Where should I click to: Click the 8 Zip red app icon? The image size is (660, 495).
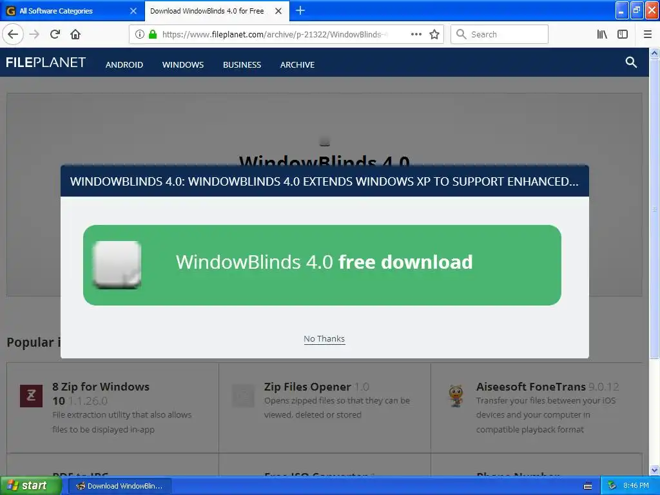[x=31, y=396]
